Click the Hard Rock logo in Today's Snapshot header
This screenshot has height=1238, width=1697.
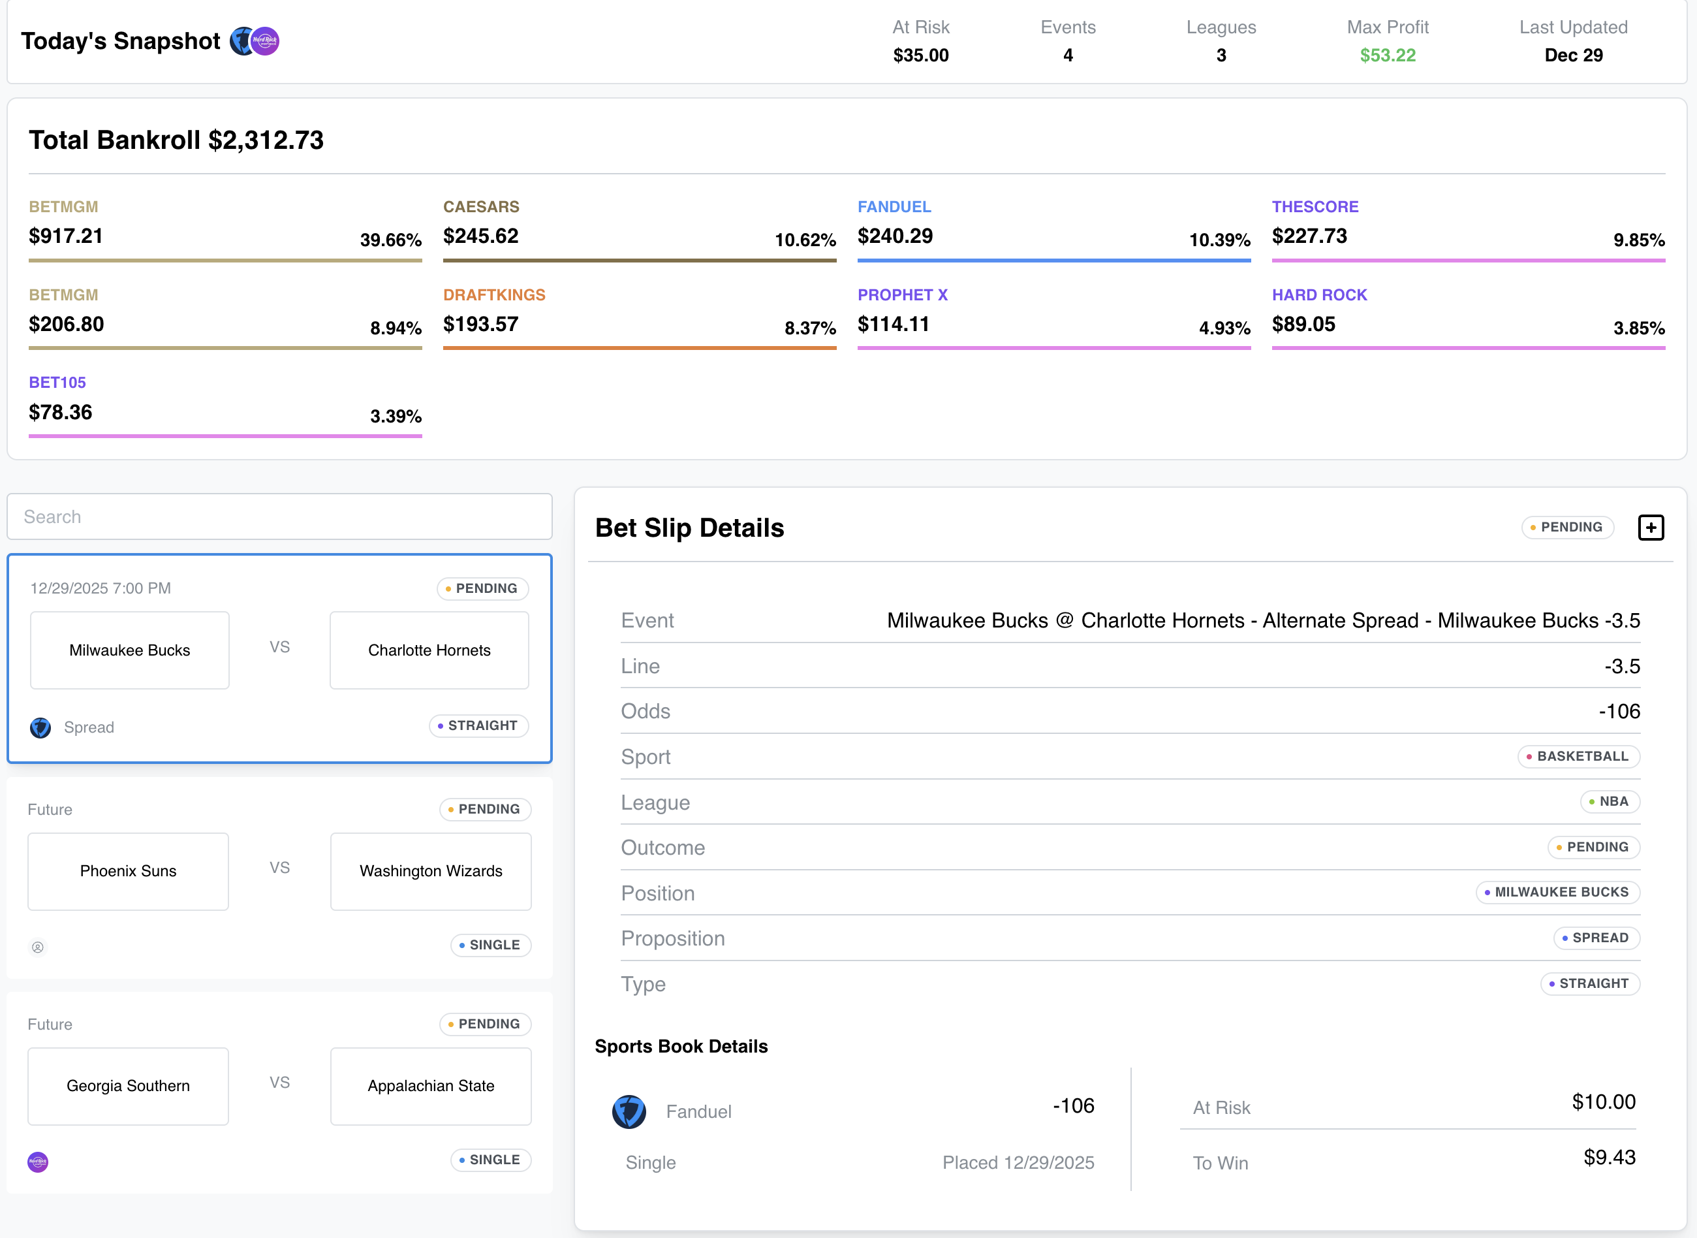pyautogui.click(x=265, y=41)
